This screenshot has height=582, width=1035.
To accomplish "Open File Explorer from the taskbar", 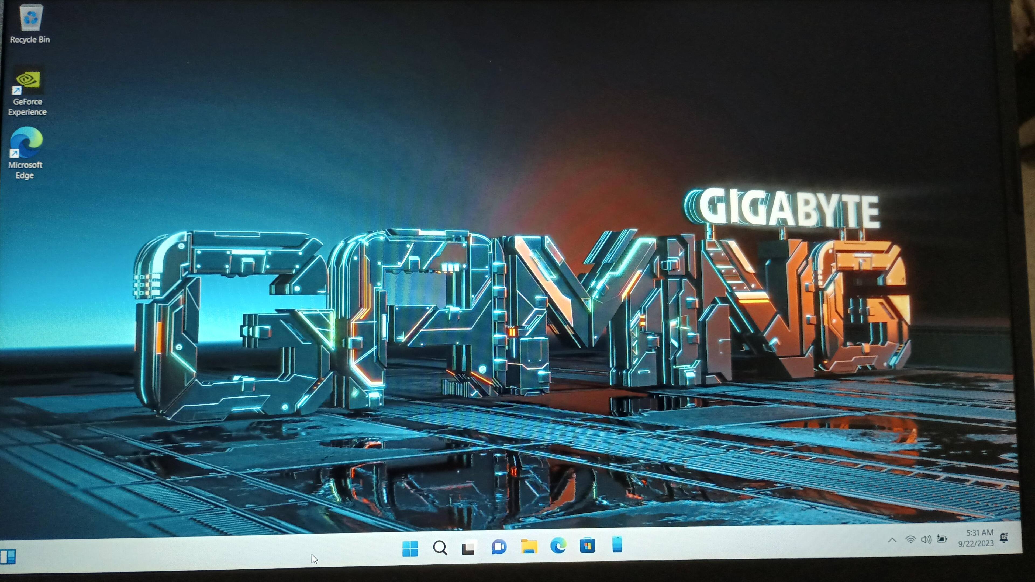I will [529, 546].
